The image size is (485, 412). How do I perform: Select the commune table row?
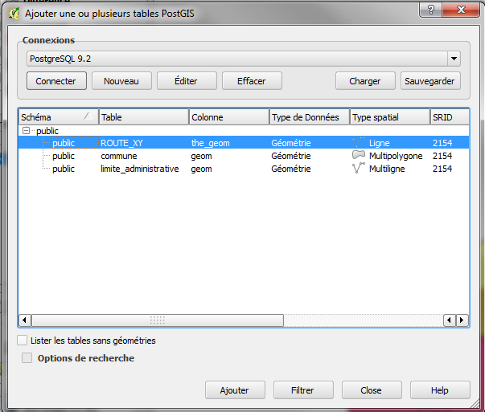[x=118, y=156]
